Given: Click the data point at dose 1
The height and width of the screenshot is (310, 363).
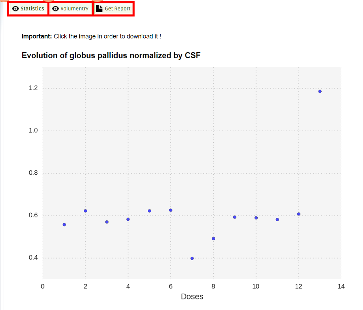Looking at the screenshot, I should [64, 225].
